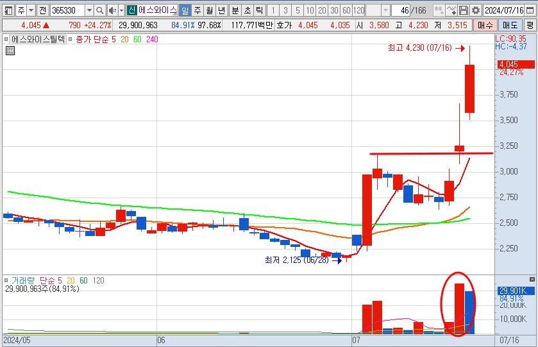Click the volume panel 120 legend value

point(99,280)
